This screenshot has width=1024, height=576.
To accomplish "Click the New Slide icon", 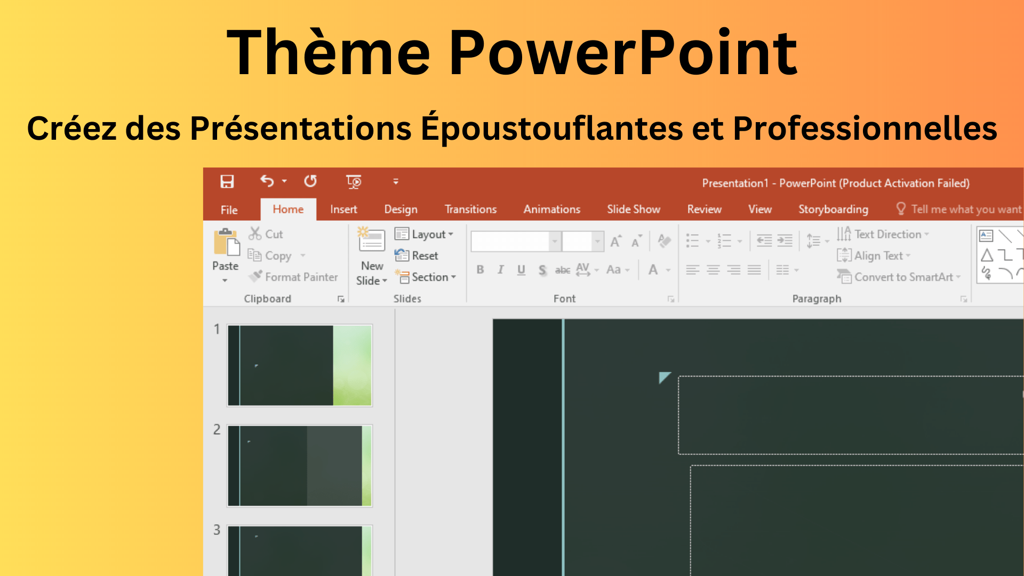I will pos(371,240).
